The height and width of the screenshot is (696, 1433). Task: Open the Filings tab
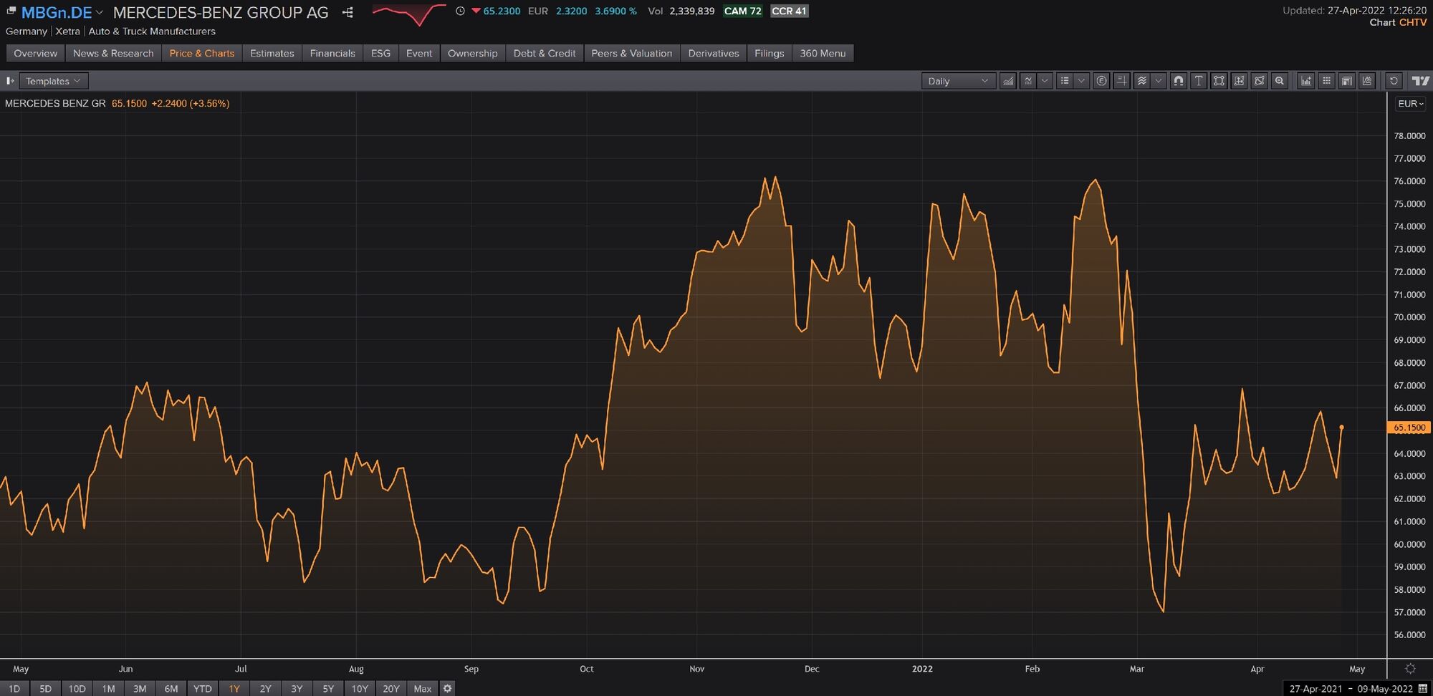point(770,53)
